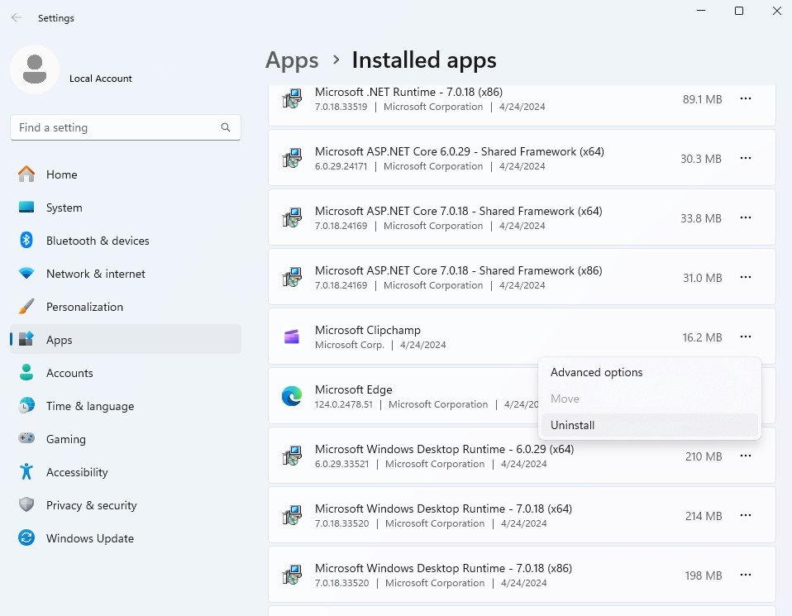Click the Edge version 124.0.2478.51 text
Image resolution: width=792 pixels, height=616 pixels.
point(343,405)
